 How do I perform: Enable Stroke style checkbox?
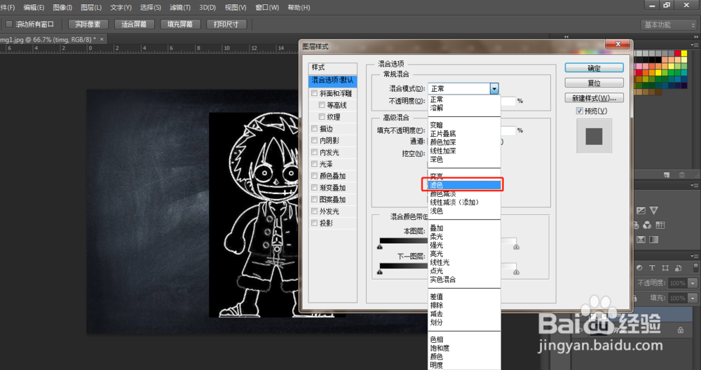[x=314, y=129]
